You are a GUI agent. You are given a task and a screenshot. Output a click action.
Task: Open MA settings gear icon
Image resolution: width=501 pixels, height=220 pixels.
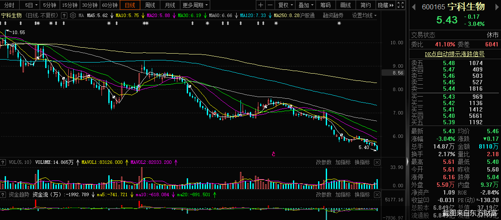(x=72, y=15)
